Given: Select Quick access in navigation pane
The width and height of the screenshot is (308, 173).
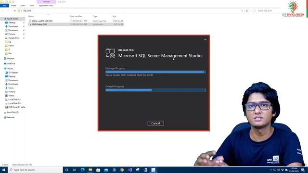Looking at the screenshot, I should point(13,19).
